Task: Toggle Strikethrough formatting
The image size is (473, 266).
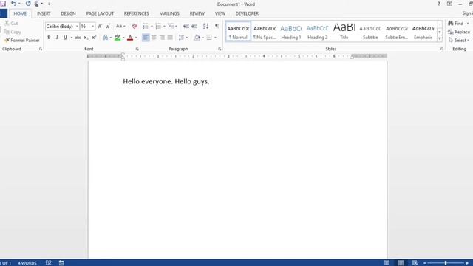Action: coord(78,38)
